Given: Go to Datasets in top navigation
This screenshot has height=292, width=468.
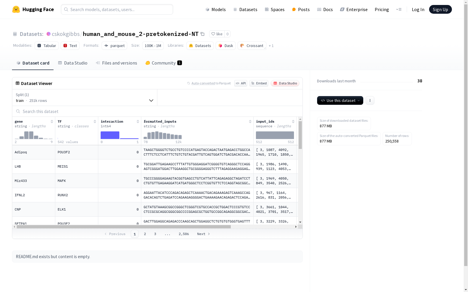Looking at the screenshot, I should (245, 9).
